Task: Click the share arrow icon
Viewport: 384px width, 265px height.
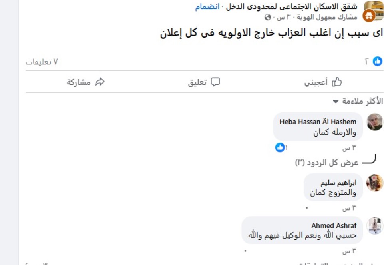Action: click(x=99, y=82)
